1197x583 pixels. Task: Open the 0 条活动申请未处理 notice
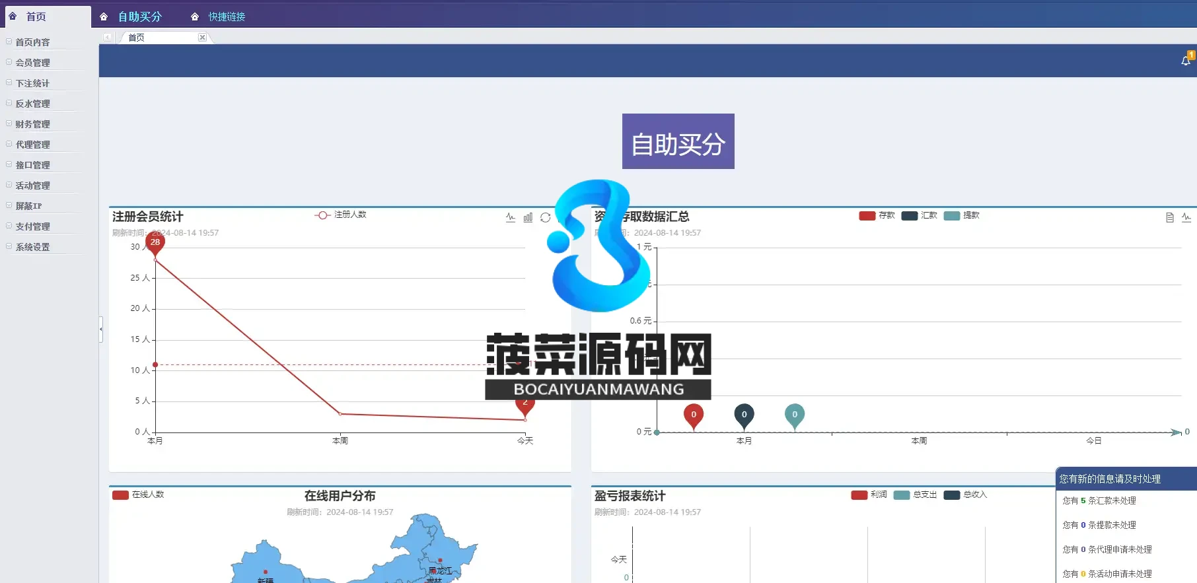point(1107,574)
